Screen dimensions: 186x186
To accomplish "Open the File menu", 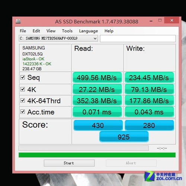I will click(23, 31).
